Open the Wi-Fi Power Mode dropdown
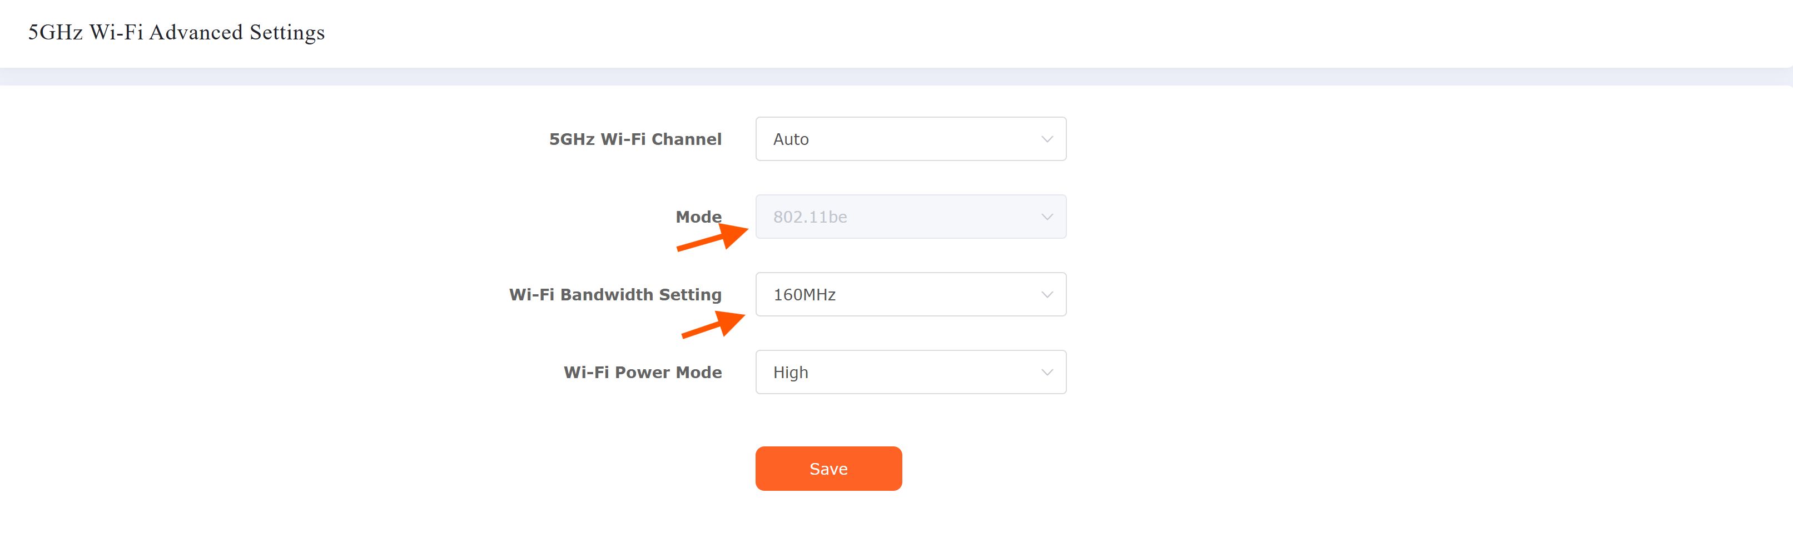This screenshot has height=548, width=1793. 910,373
